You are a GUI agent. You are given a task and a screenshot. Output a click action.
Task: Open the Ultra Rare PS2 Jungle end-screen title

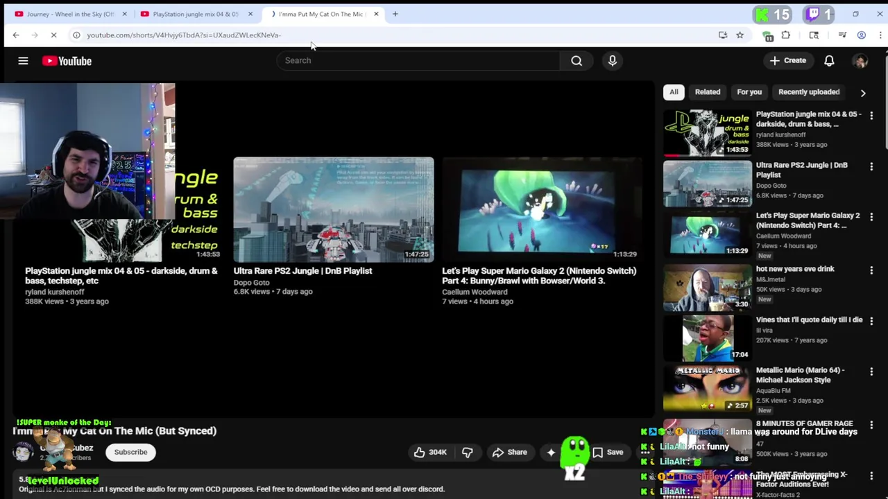pos(302,271)
